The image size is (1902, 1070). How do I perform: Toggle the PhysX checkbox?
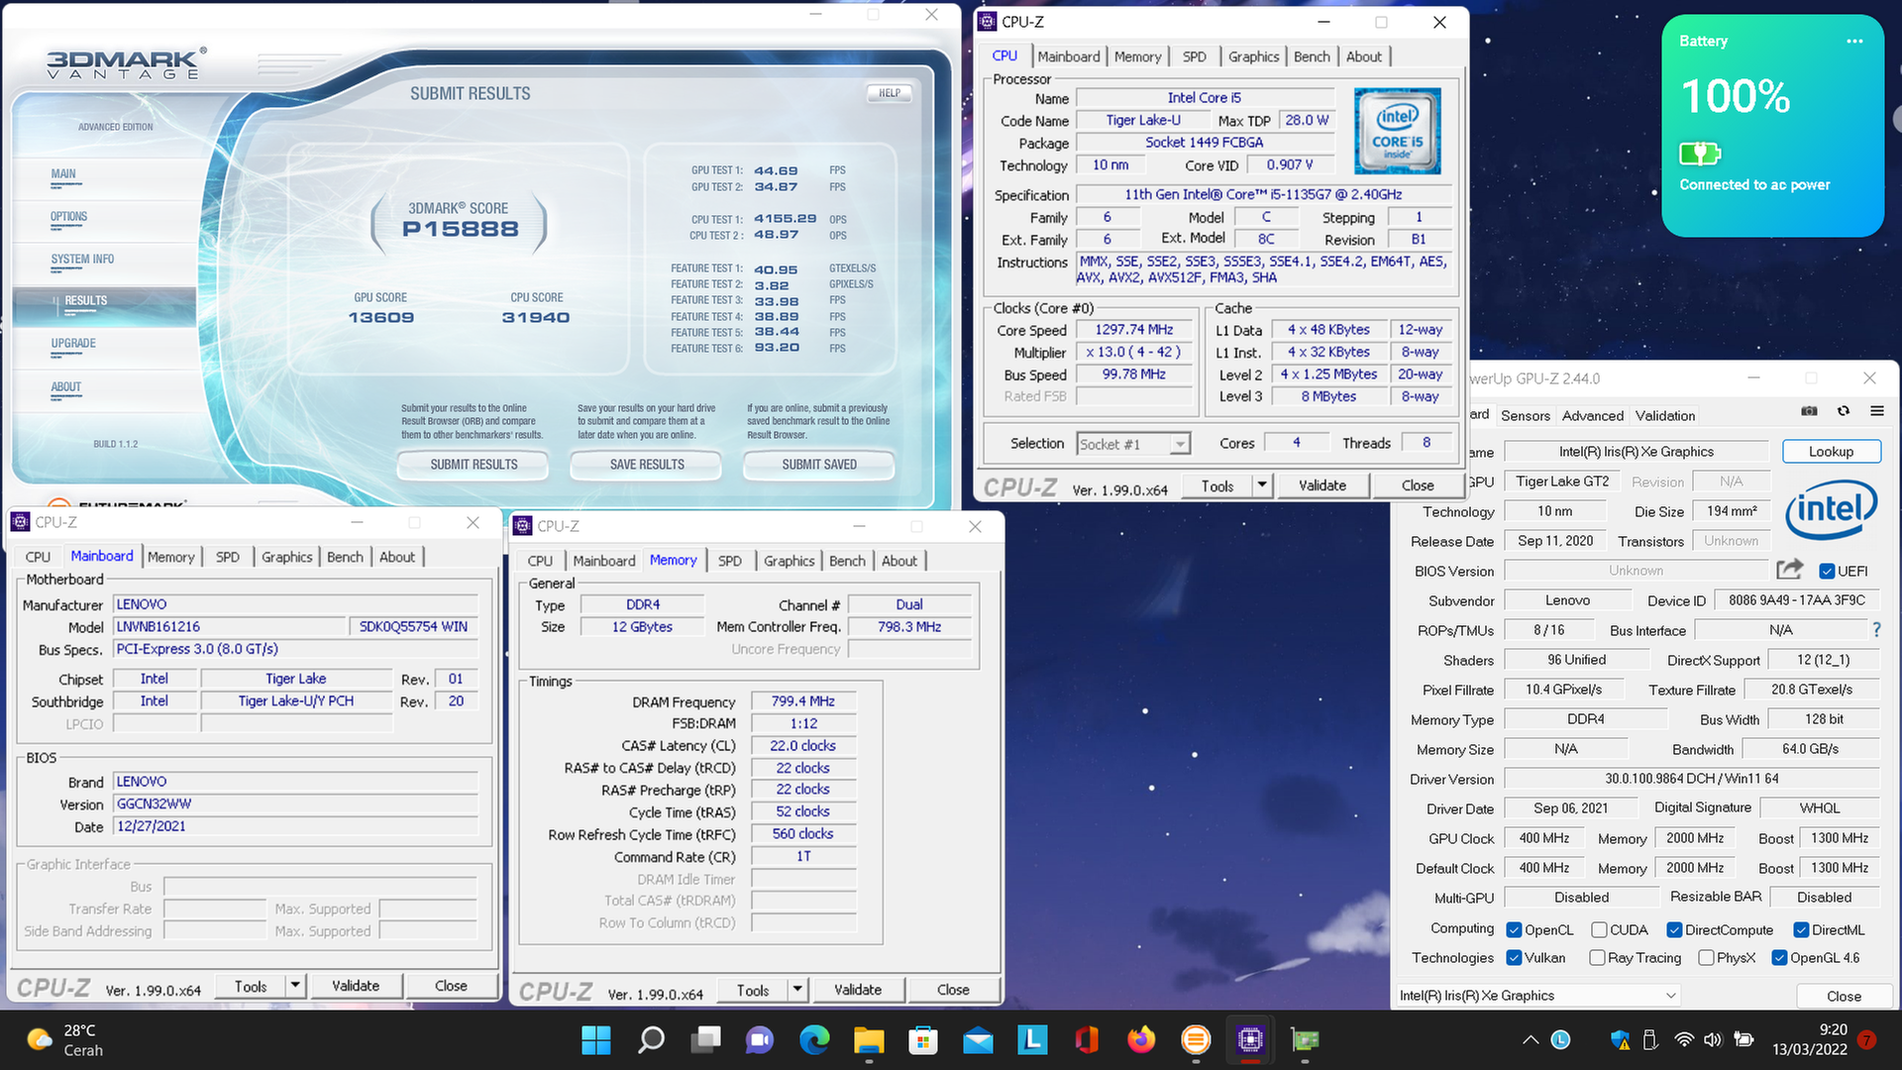pos(1706,957)
